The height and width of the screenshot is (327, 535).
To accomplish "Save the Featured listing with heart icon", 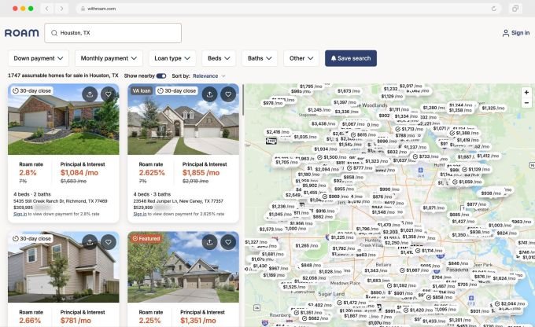I will point(228,241).
